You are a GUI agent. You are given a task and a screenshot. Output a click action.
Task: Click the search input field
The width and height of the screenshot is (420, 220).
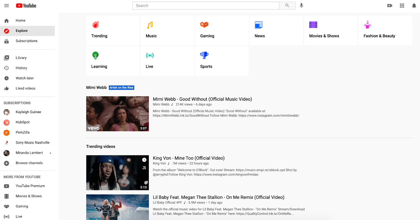pos(206,6)
